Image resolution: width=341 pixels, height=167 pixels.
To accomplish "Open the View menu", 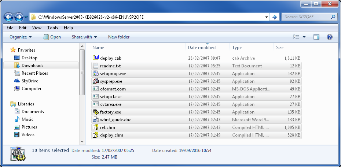I will 37,28.
